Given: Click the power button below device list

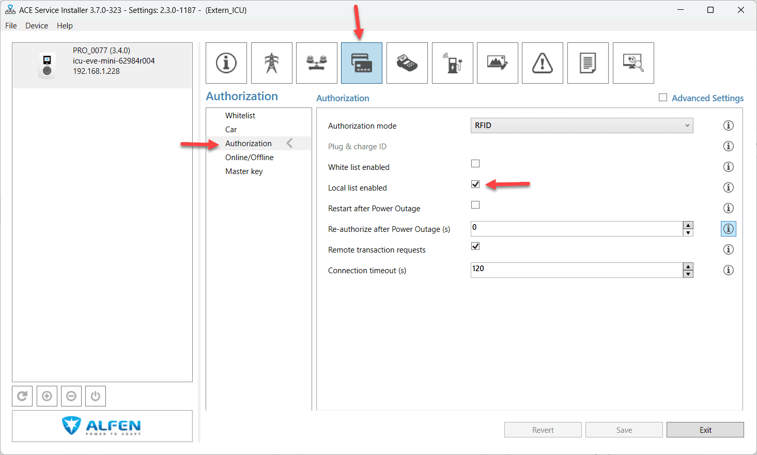Looking at the screenshot, I should pyautogui.click(x=95, y=396).
